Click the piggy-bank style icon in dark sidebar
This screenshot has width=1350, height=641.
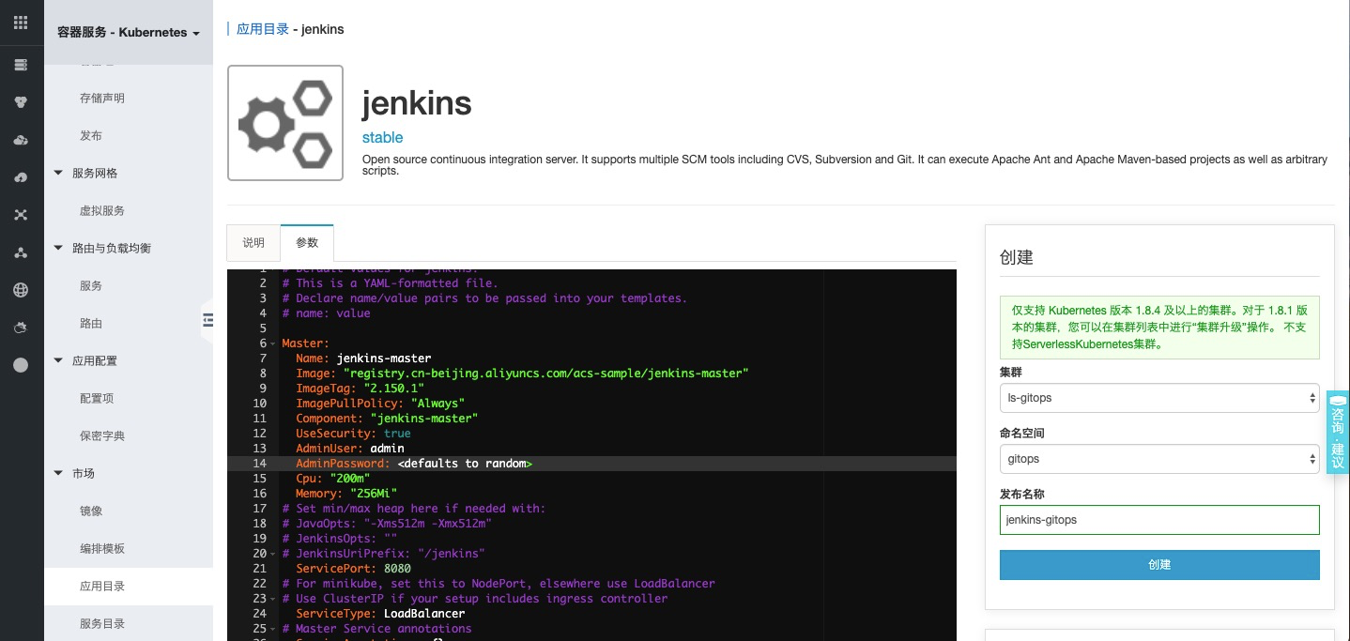(x=21, y=328)
